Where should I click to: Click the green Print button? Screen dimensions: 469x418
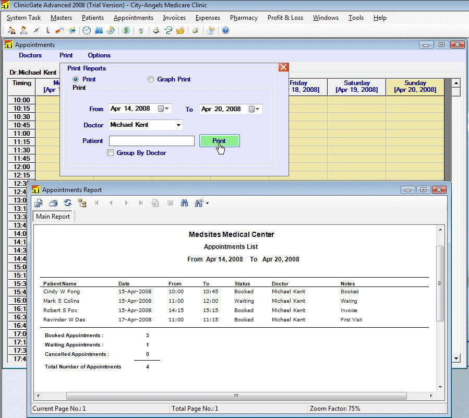point(220,140)
